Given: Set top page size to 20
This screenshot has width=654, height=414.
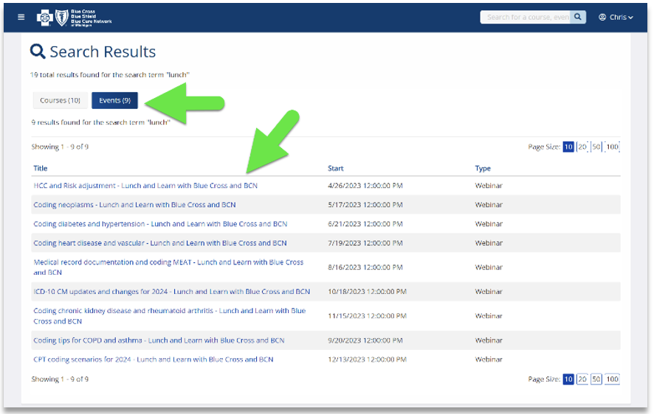Looking at the screenshot, I should 582,147.
